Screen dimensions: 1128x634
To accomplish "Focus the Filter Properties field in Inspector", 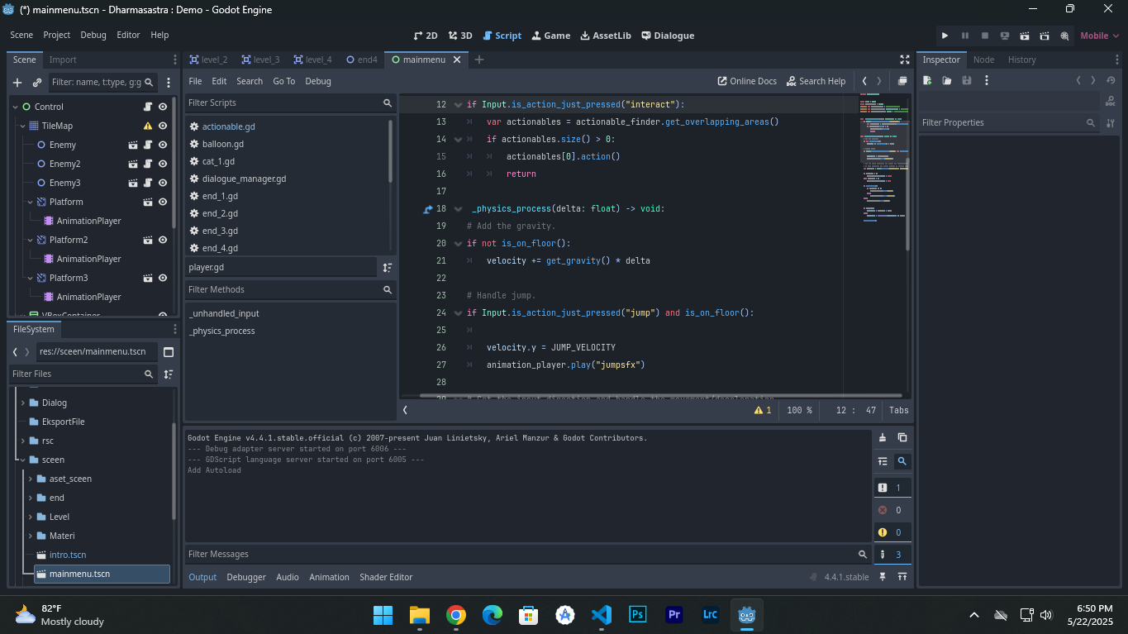I will 1008,122.
